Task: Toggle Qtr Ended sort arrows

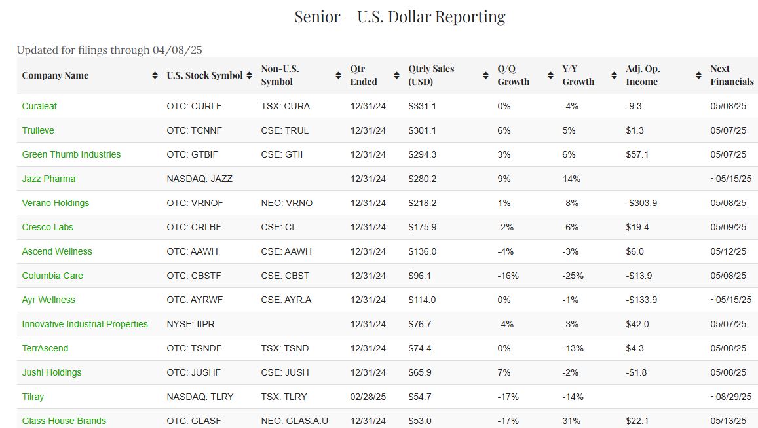Action: point(396,75)
